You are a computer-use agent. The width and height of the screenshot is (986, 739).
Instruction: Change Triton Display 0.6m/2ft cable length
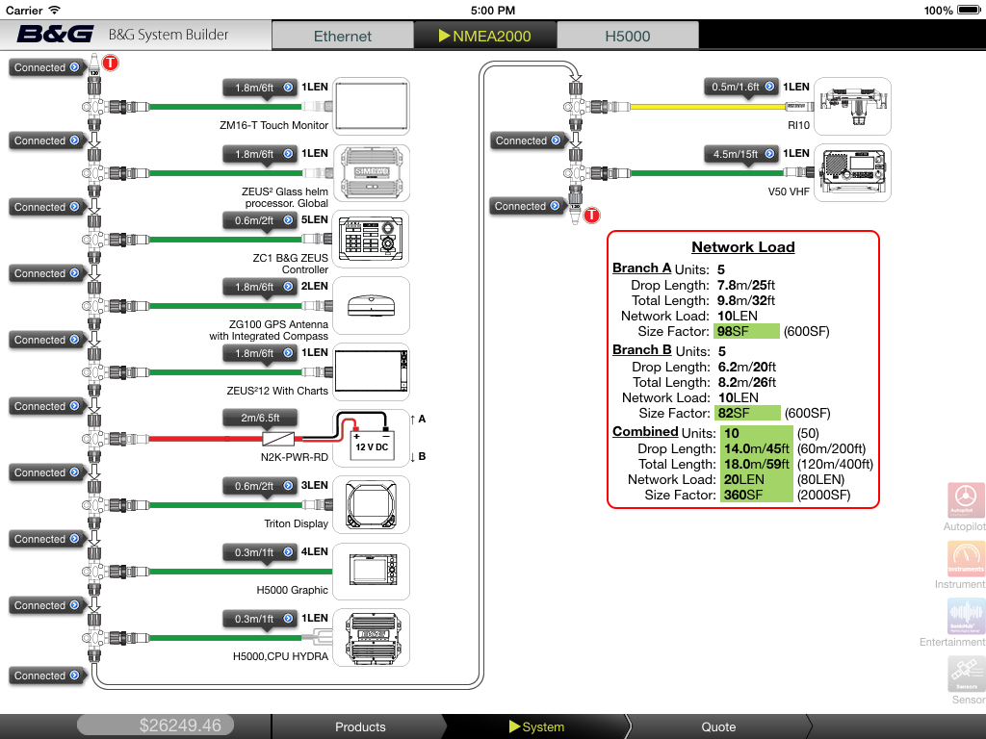click(261, 486)
